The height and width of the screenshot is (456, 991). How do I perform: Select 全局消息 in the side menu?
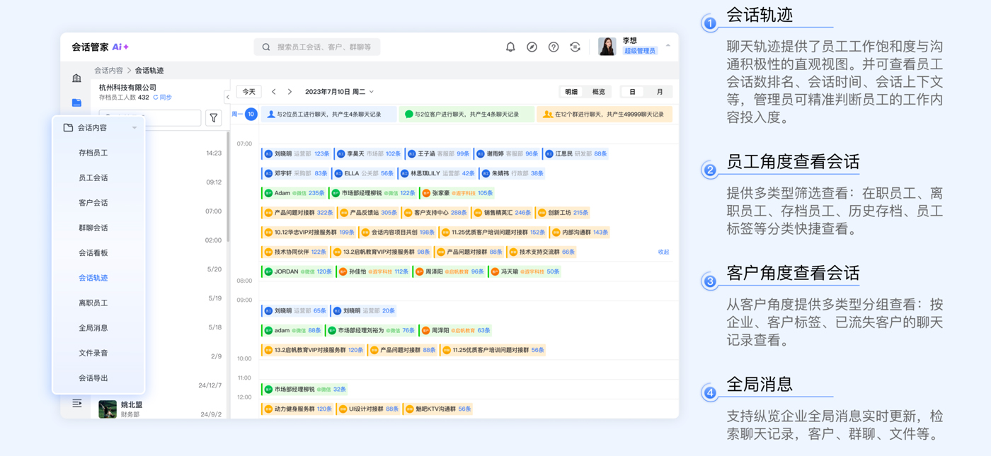(93, 328)
